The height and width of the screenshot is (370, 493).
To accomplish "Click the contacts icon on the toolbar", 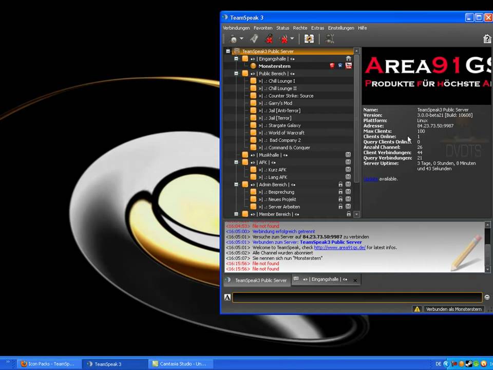I will [x=330, y=39].
